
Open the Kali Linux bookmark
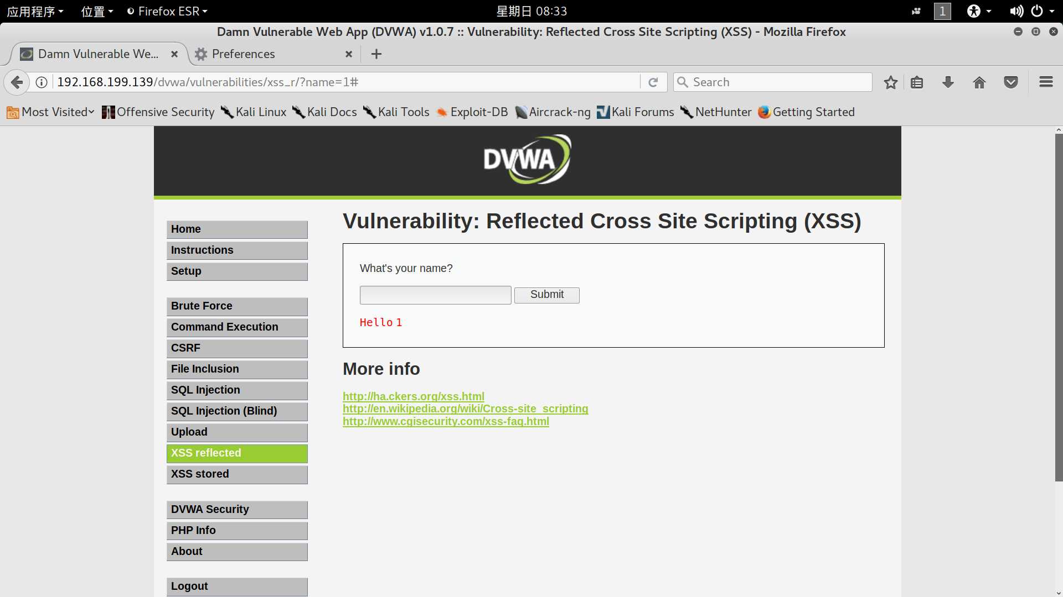[x=254, y=112]
